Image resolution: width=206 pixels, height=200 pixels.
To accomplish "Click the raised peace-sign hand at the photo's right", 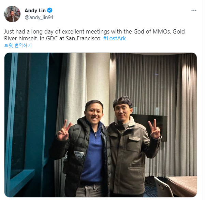I will tap(154, 130).
